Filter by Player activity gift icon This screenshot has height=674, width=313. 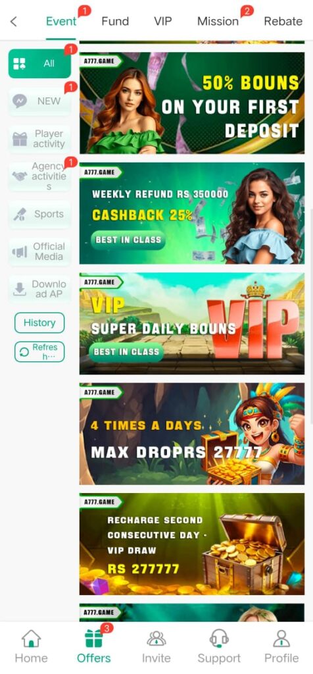click(x=19, y=139)
